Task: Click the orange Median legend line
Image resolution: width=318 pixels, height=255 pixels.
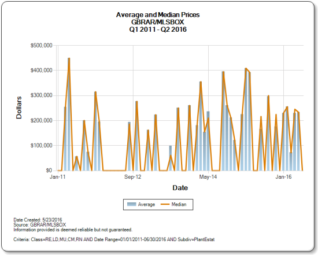Action: pos(165,204)
